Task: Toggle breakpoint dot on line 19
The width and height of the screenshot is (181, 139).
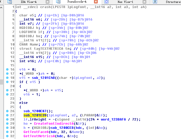Action: pyautogui.click(x=7, y=82)
